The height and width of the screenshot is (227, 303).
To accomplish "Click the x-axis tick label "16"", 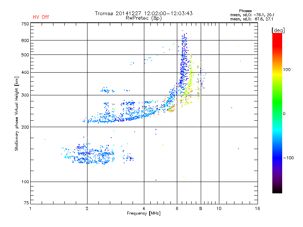I will pyautogui.click(x=258, y=208).
